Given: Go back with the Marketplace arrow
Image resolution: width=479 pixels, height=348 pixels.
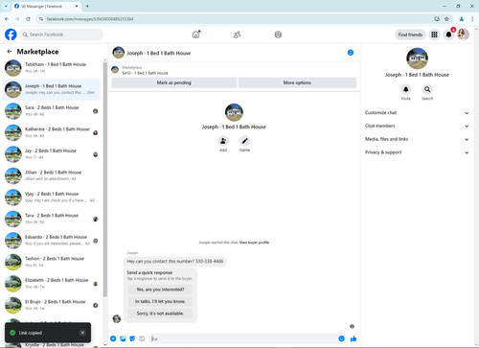Looking at the screenshot, I should click(x=10, y=52).
